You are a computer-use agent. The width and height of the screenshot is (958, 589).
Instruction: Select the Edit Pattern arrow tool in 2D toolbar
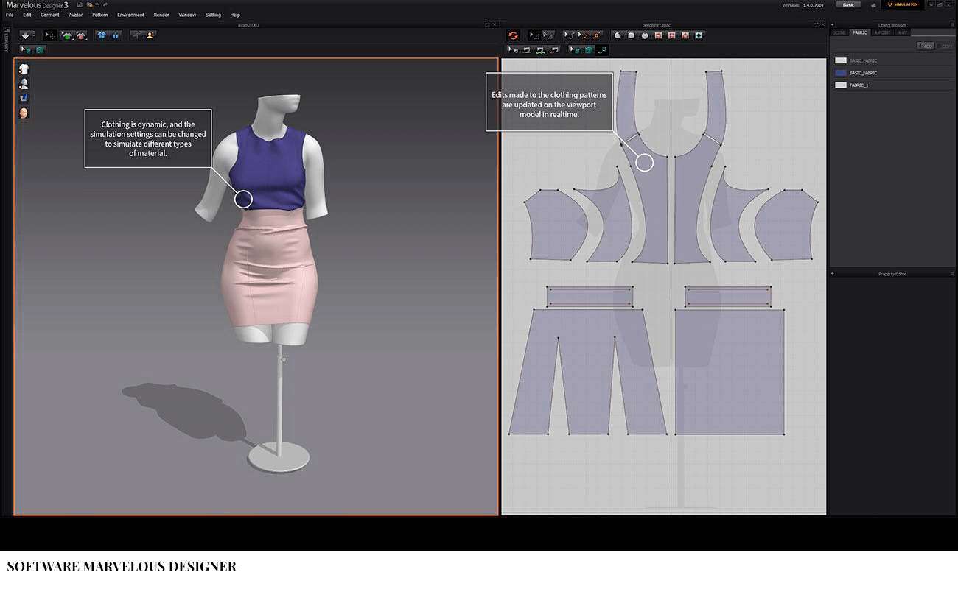point(534,35)
